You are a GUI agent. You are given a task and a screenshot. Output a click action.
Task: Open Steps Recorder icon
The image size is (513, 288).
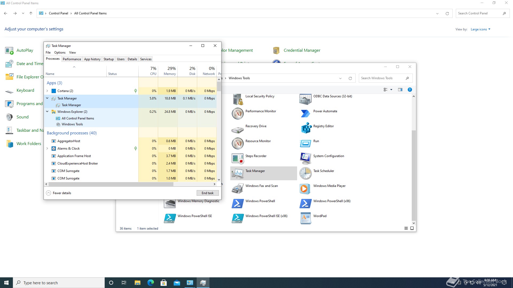238,159
